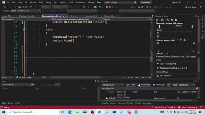Open the Output tab

138,103
